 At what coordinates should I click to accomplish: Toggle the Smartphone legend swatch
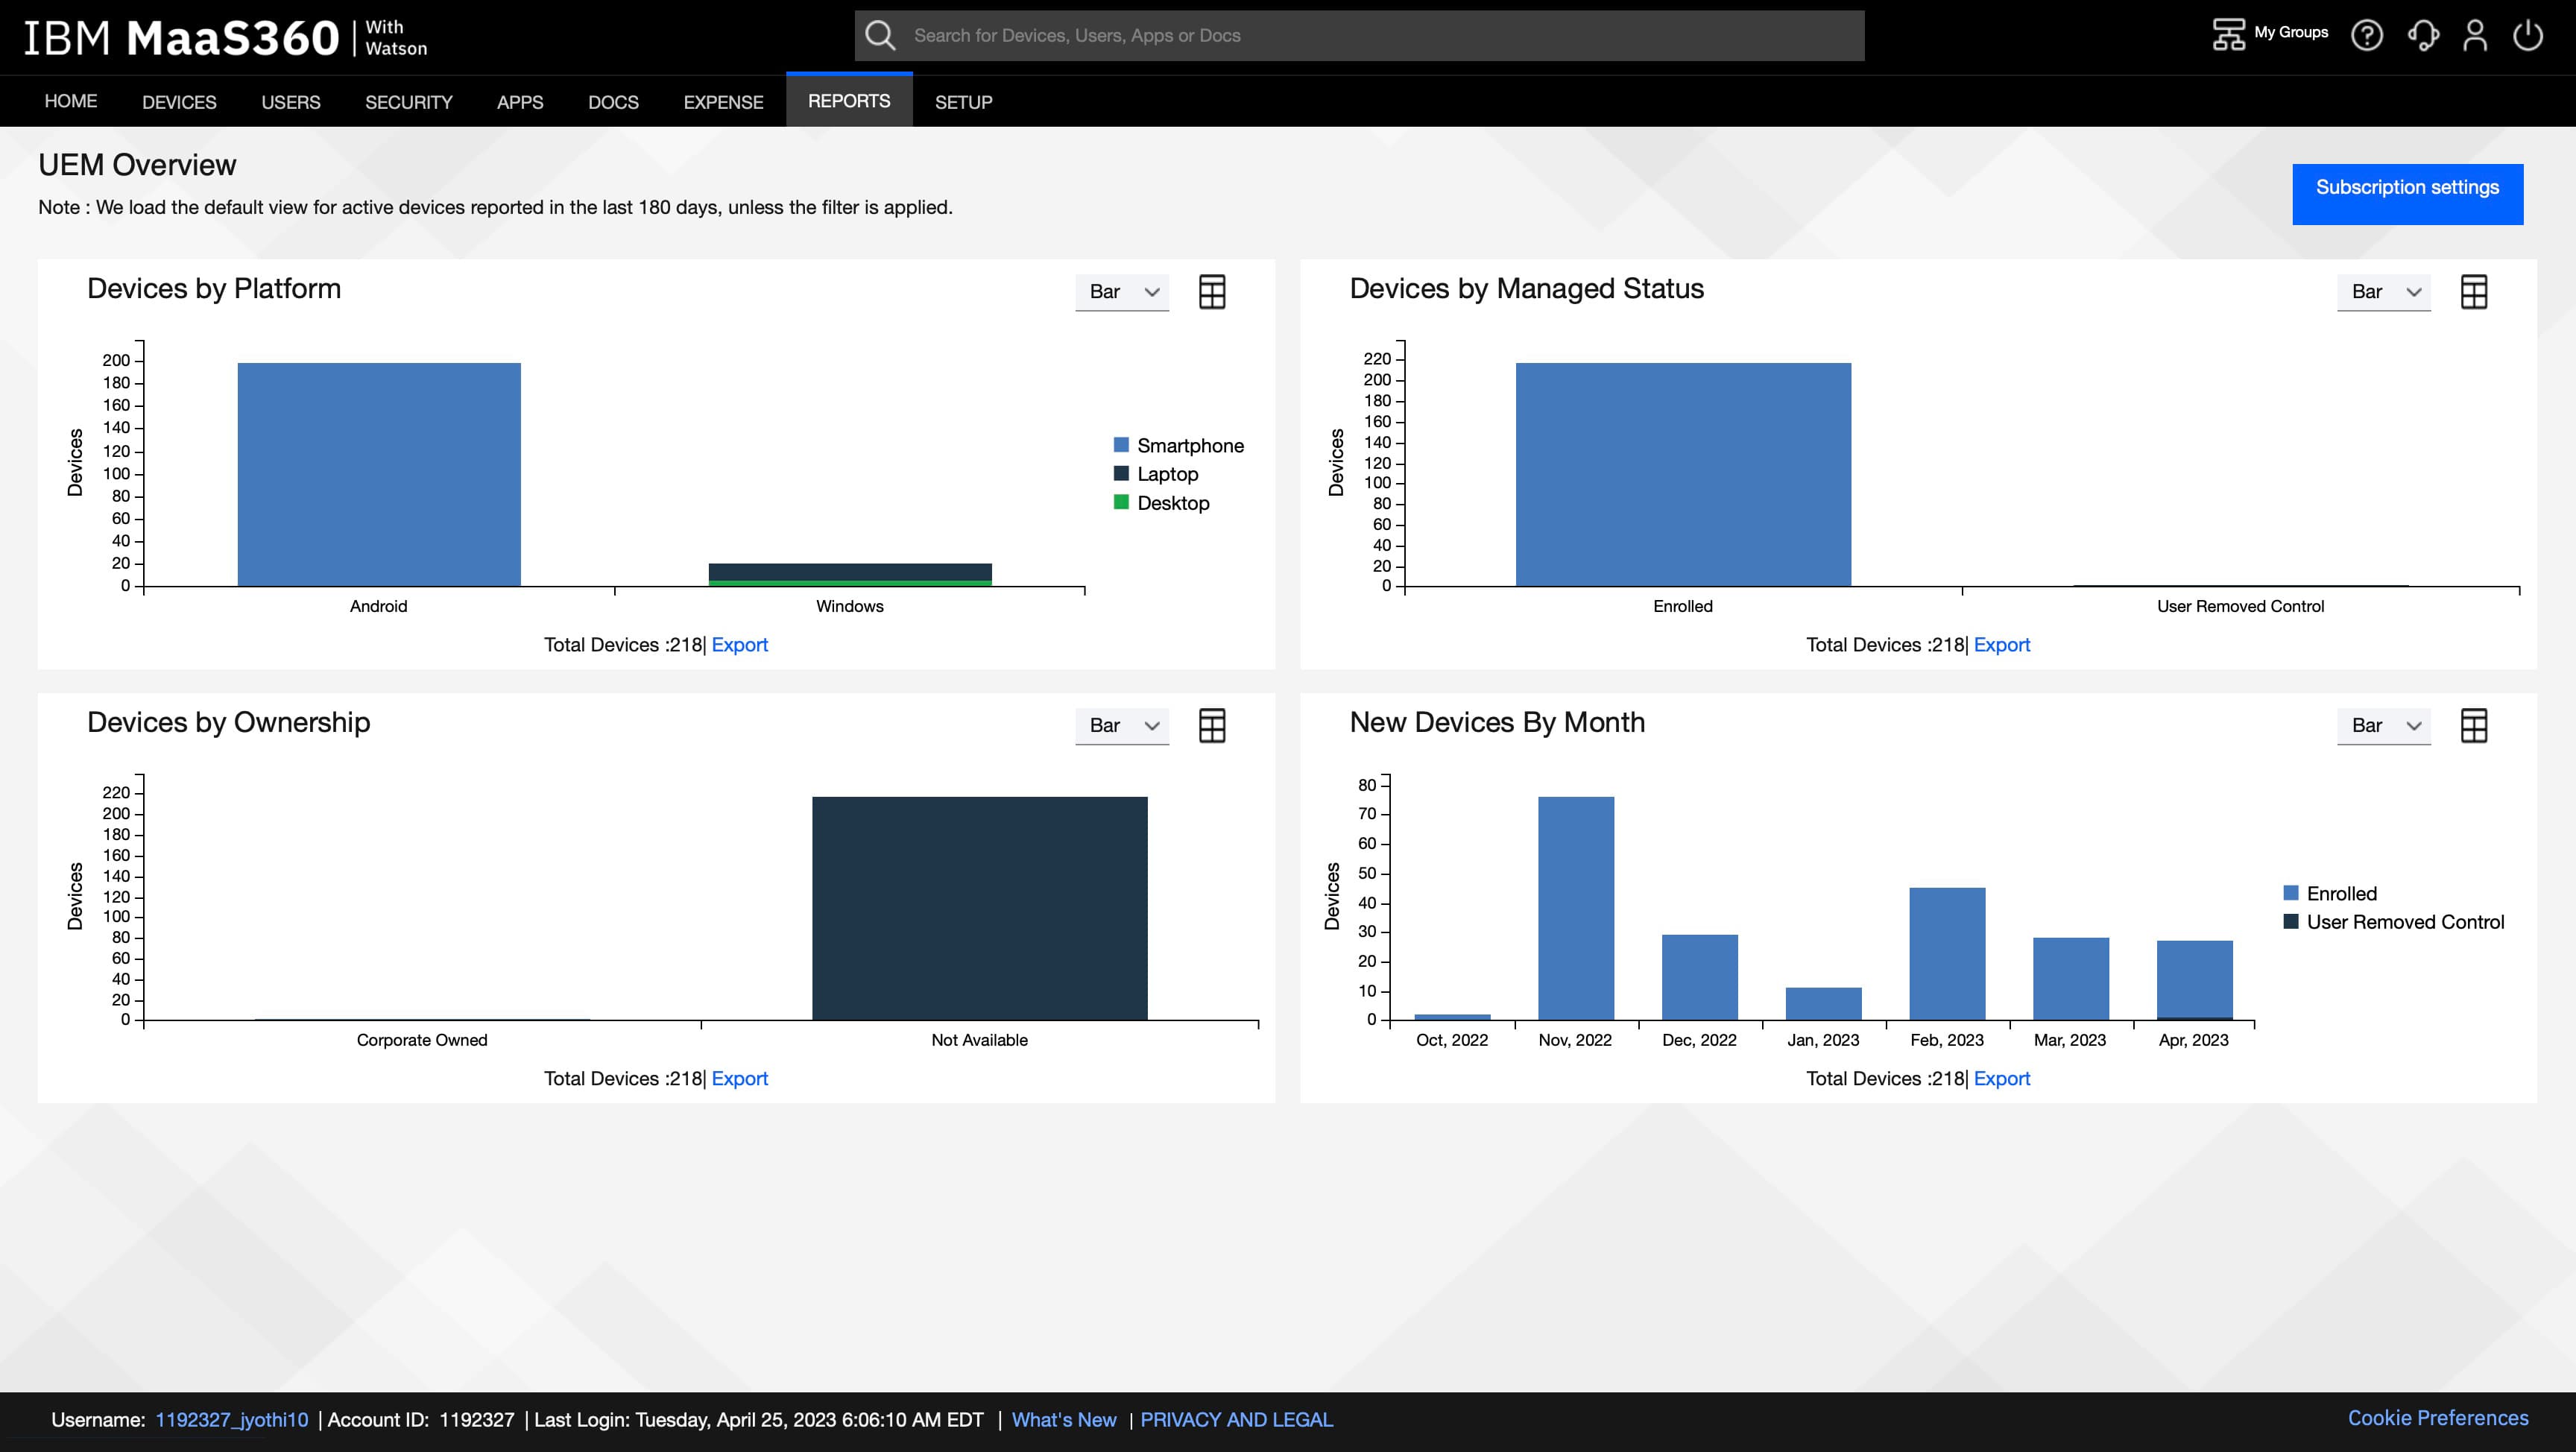pos(1121,445)
